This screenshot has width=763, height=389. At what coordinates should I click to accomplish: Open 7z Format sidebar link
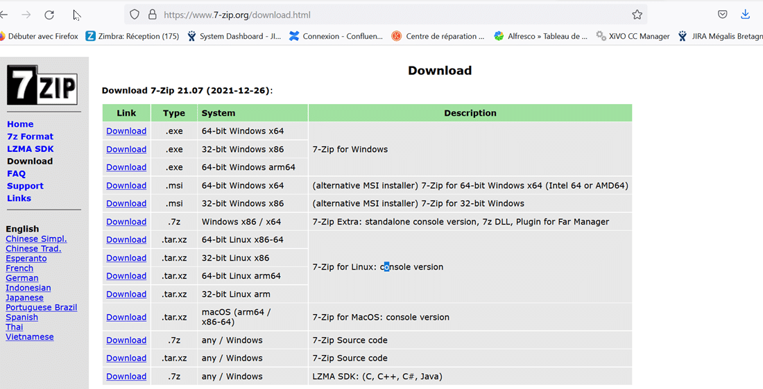tap(30, 137)
